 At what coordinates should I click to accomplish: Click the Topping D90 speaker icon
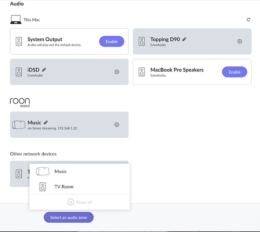coord(142,41)
